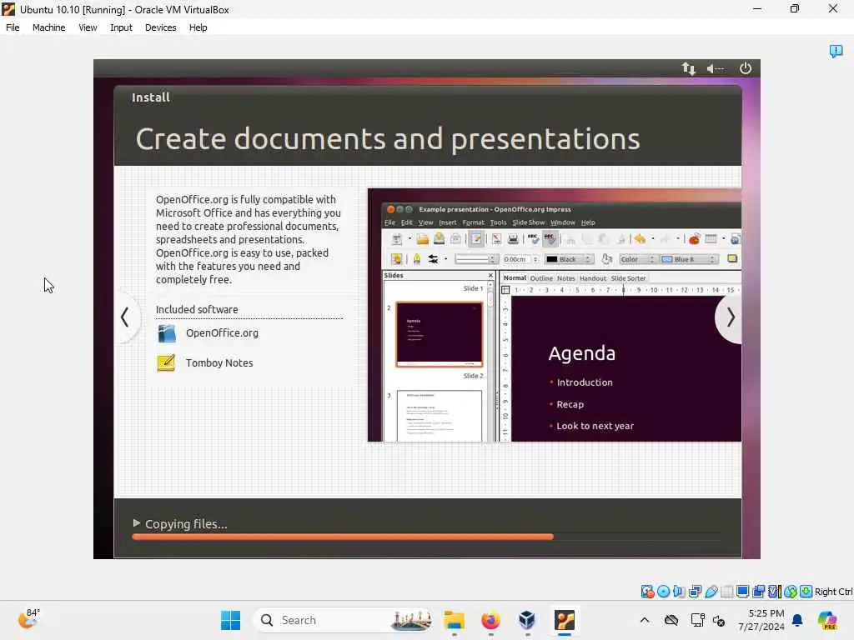Click the USB devices indicator
Screen dimensions: 854x640
point(711,592)
